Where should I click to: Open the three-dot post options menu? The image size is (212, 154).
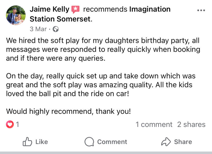(201, 10)
